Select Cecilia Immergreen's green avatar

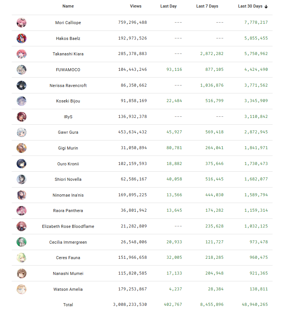click(x=22, y=242)
